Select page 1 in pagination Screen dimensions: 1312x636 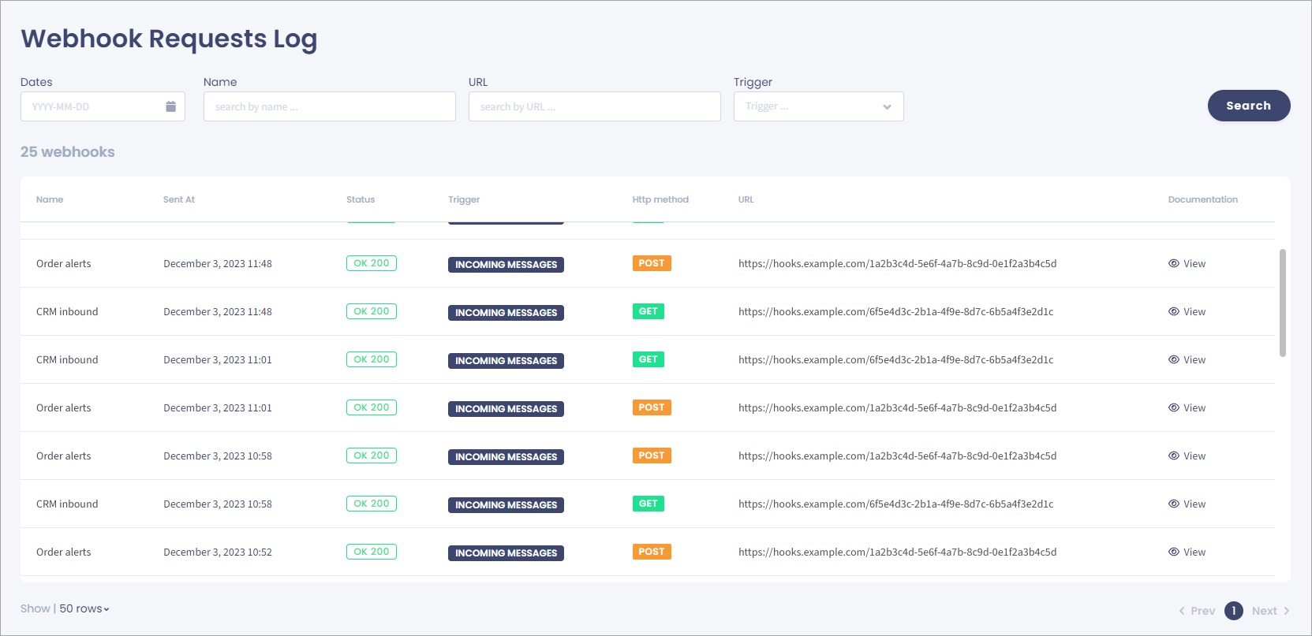coord(1234,611)
